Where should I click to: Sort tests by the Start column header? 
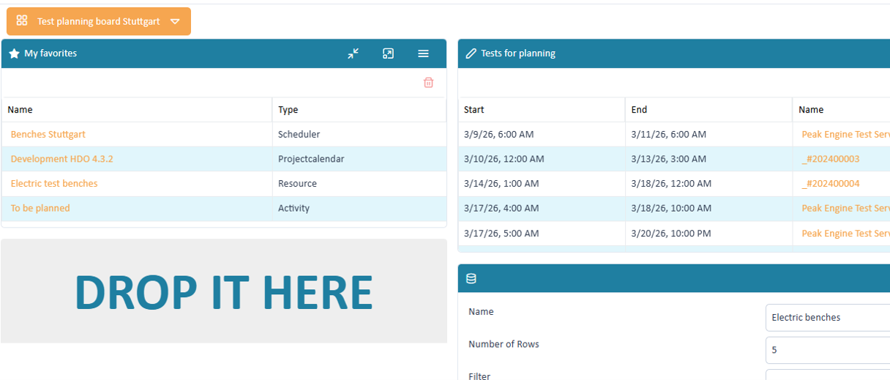coord(542,110)
